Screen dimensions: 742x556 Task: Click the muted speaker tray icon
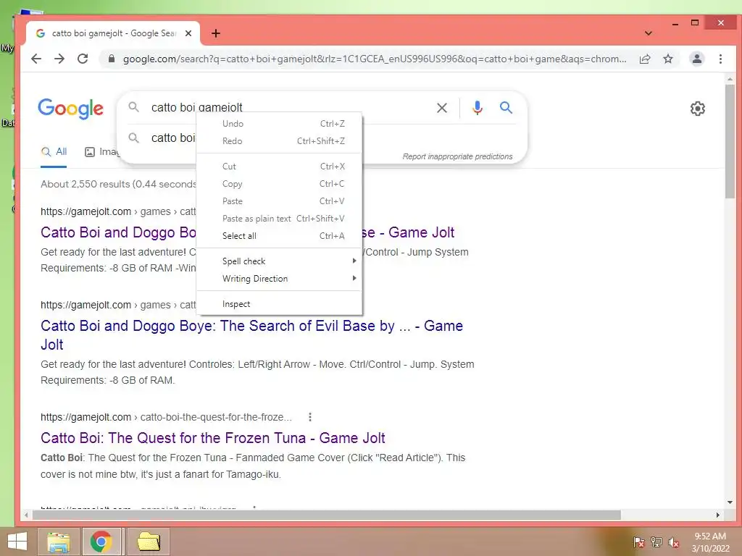point(674,542)
